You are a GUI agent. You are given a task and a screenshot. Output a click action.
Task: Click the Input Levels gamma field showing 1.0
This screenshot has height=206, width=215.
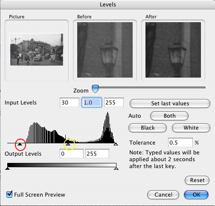tap(92, 102)
